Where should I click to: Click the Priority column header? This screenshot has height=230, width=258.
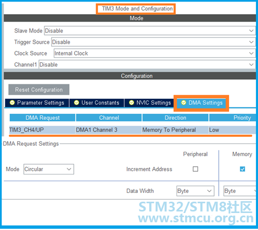[x=233, y=118]
